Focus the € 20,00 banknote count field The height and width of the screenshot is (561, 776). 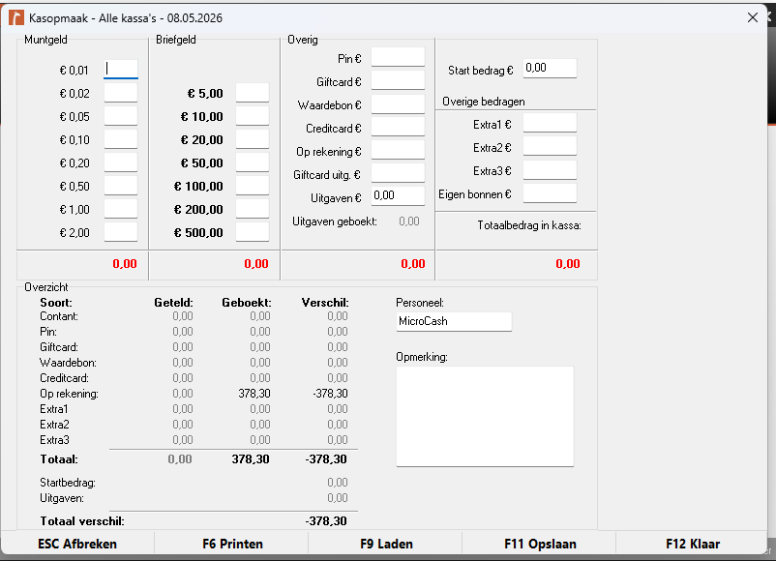[x=253, y=139]
